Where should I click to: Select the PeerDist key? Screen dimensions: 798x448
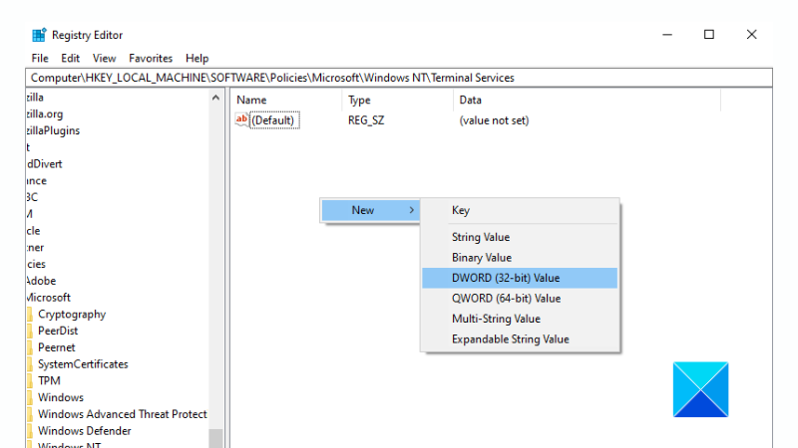pyautogui.click(x=58, y=331)
